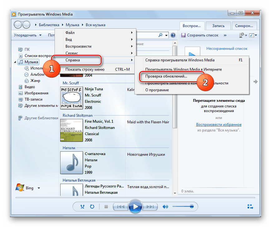The image size is (271, 227).
Task: Enable shuffle playback mode
Action: (82, 206)
